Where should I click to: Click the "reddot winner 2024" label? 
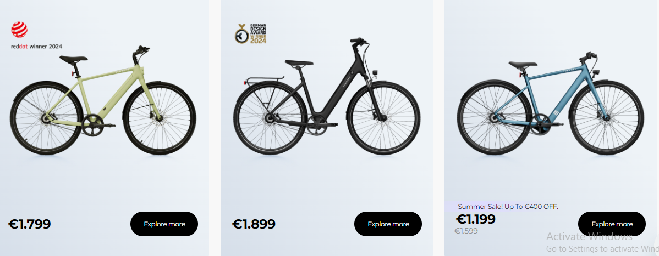point(36,47)
